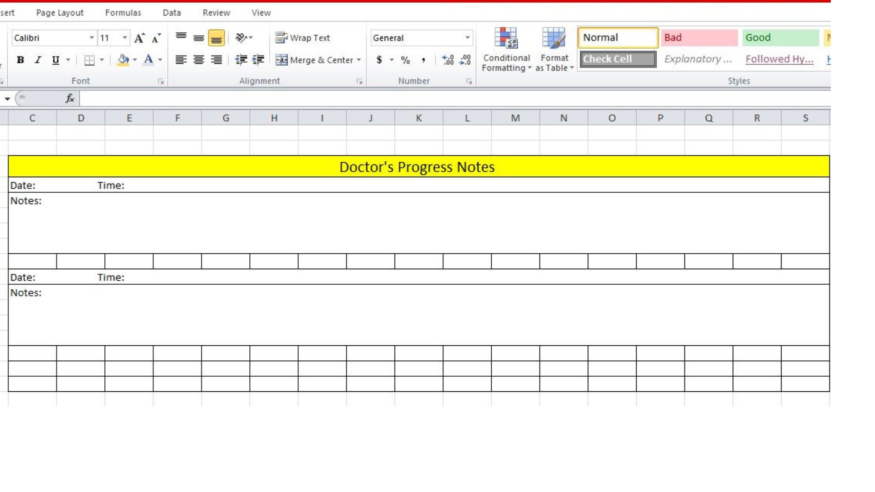Viewport: 875px width, 492px height.
Task: Expand the General number format dropdown
Action: [467, 38]
